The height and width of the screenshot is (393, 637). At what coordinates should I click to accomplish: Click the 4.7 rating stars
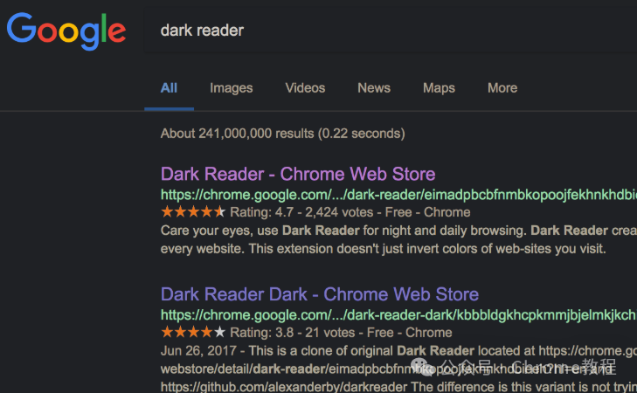[193, 211]
